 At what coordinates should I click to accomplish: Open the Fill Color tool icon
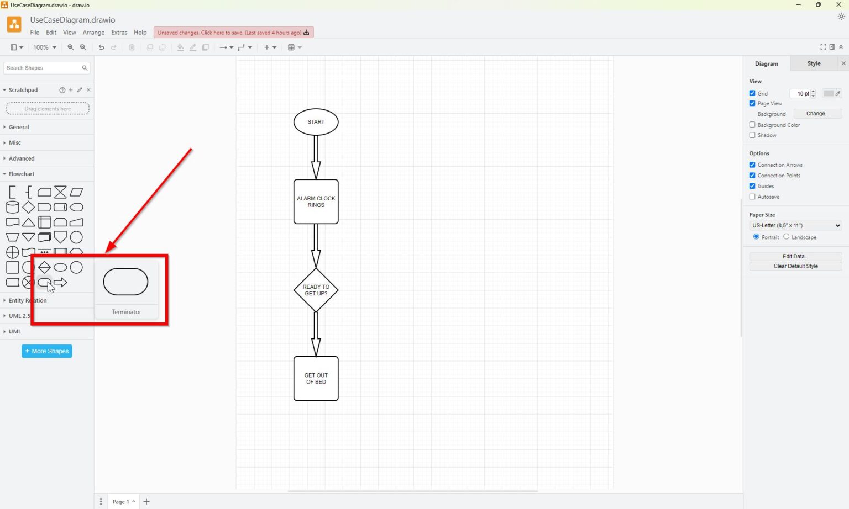180,47
